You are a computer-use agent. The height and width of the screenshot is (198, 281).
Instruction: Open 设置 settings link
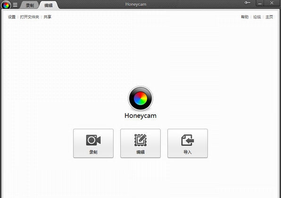pos(12,17)
